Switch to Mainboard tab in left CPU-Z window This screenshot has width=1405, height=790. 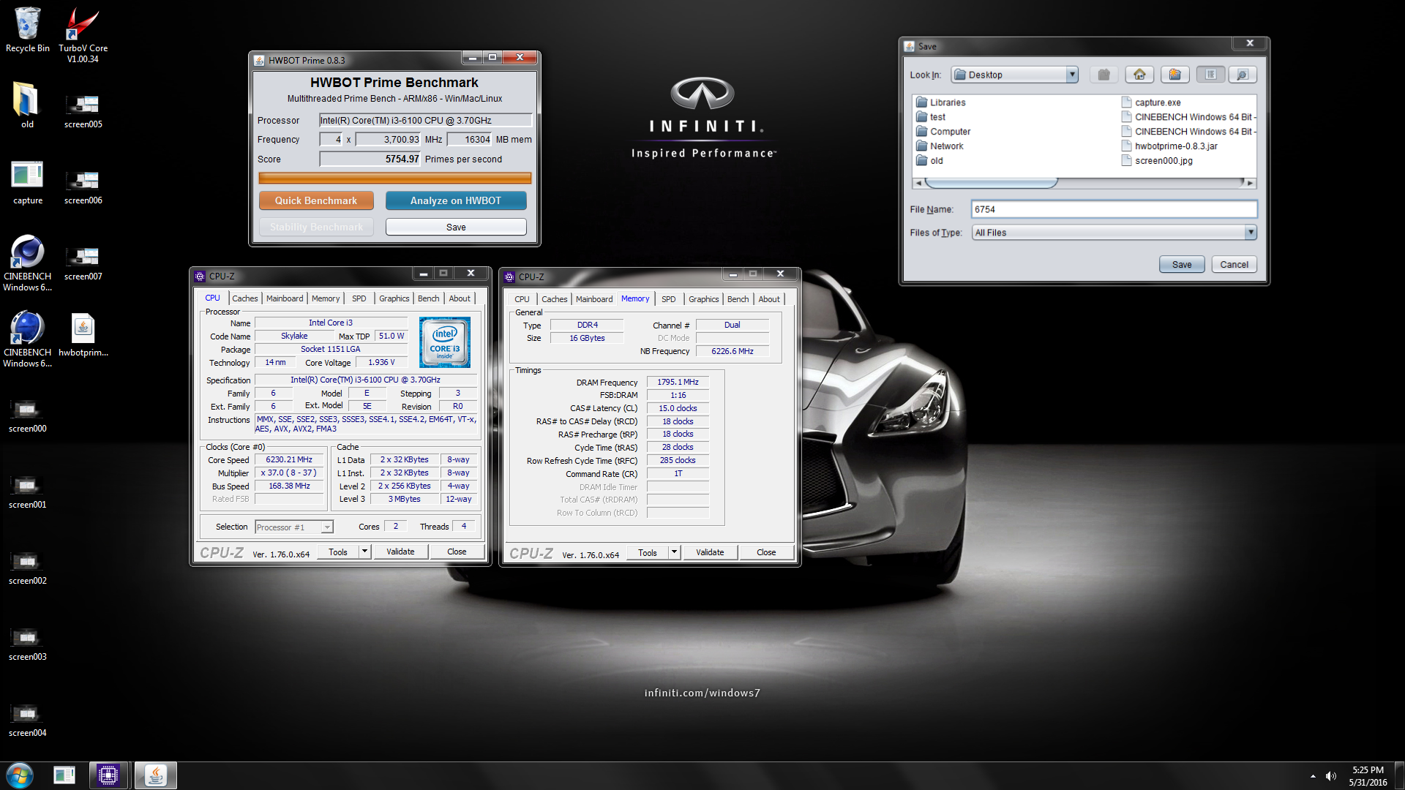pos(284,298)
